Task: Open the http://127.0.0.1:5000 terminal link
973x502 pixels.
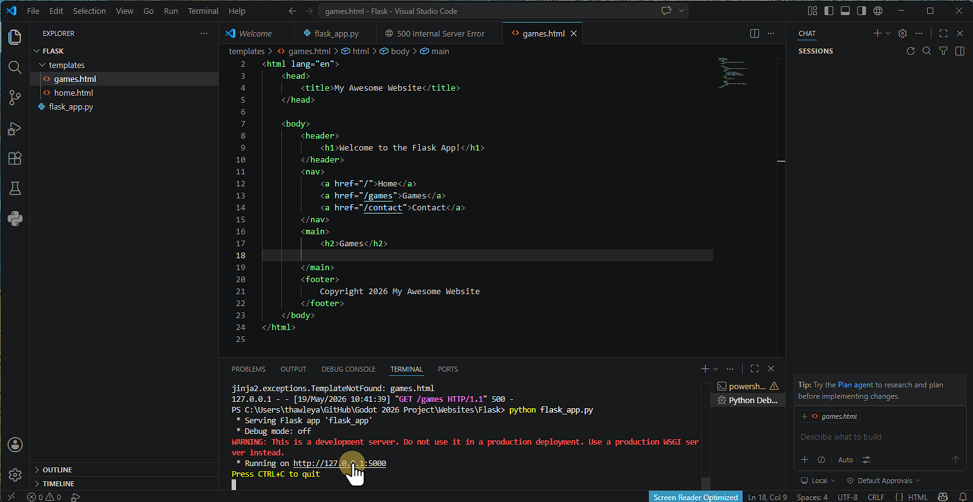Action: [x=340, y=464]
